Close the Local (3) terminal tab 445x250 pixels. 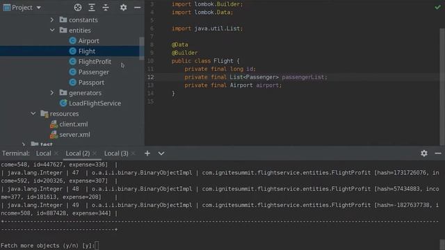pyautogui.click(x=133, y=153)
